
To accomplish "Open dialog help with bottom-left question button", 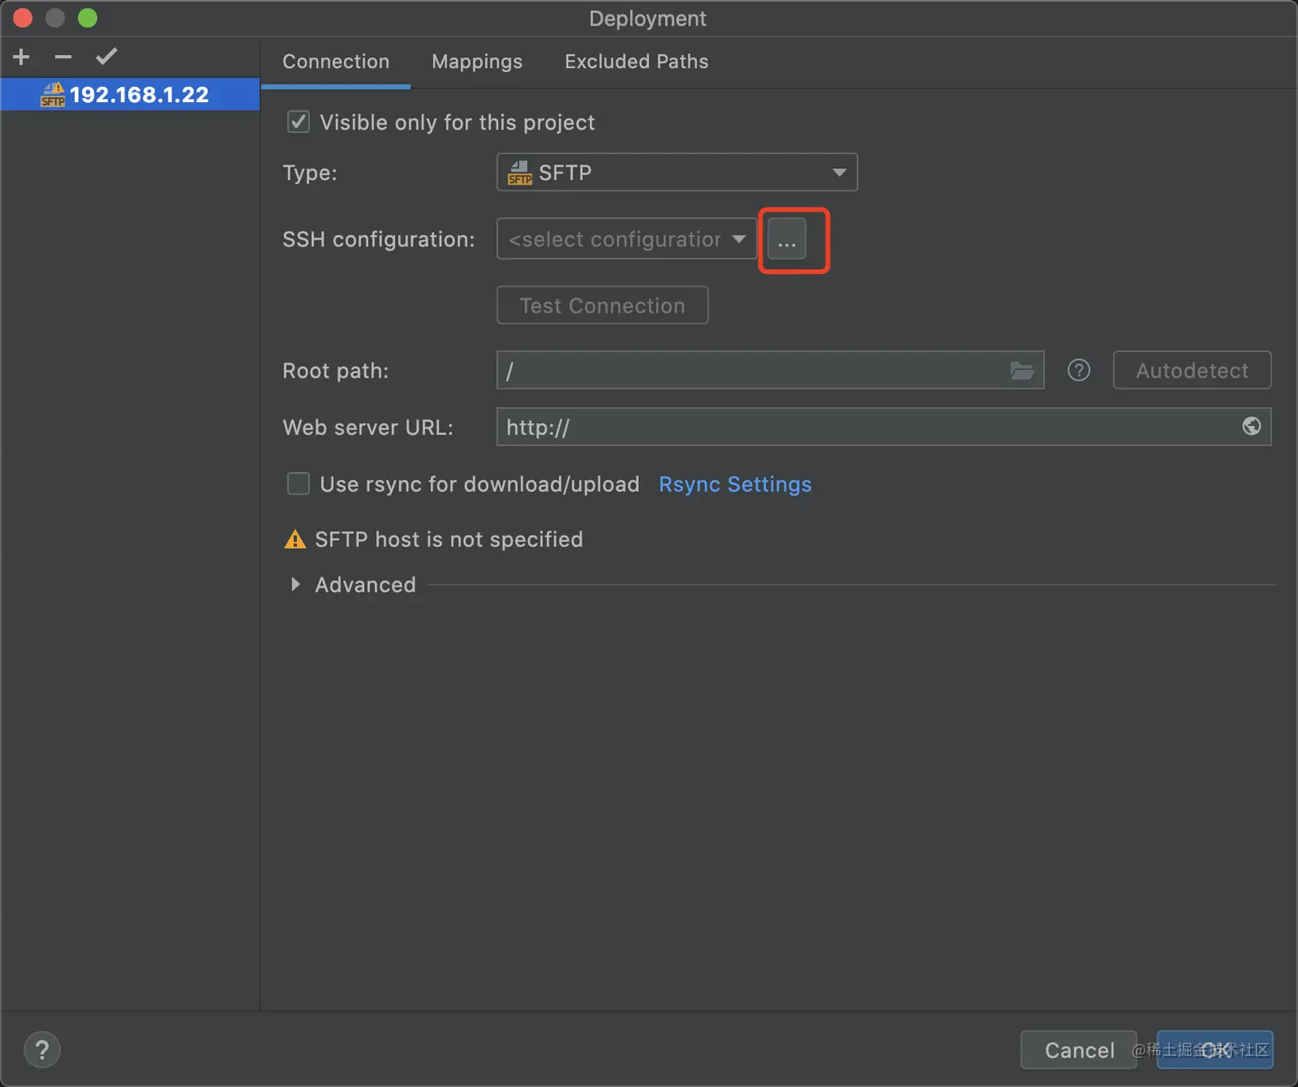I will 42,1050.
